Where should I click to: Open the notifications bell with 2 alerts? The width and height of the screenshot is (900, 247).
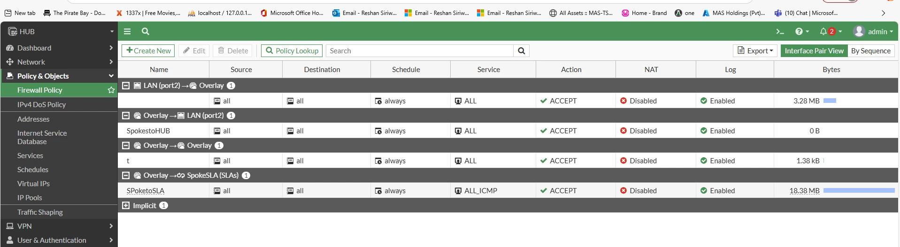(831, 31)
